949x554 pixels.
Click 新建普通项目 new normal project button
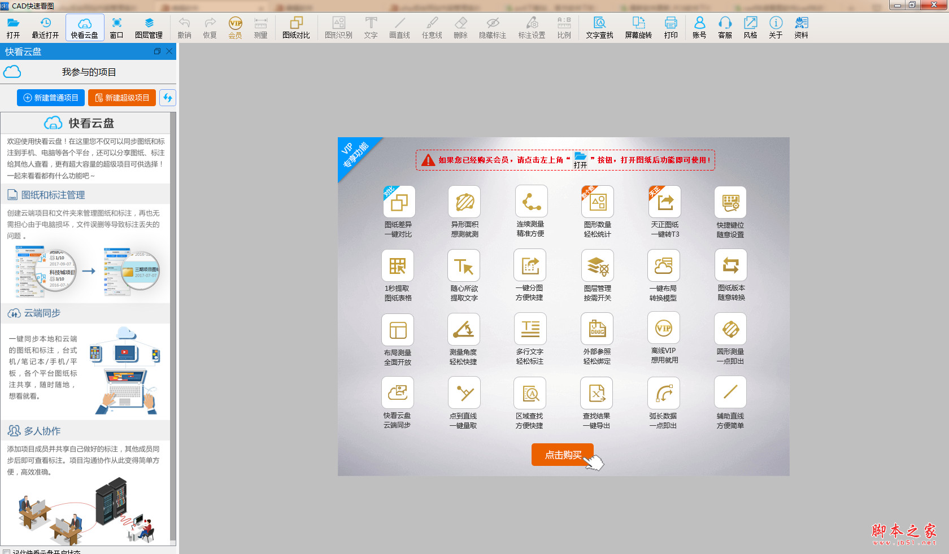(51, 98)
